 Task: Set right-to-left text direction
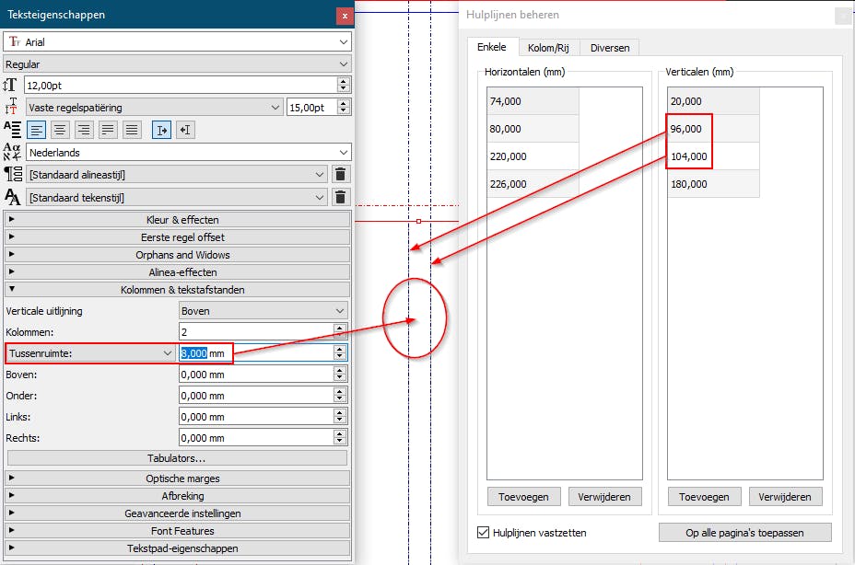(x=185, y=130)
